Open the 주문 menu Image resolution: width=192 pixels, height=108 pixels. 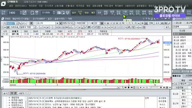(x=41, y=6)
